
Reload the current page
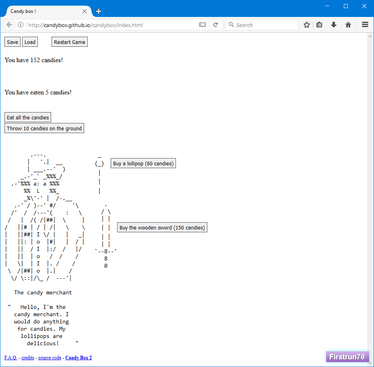(x=216, y=25)
